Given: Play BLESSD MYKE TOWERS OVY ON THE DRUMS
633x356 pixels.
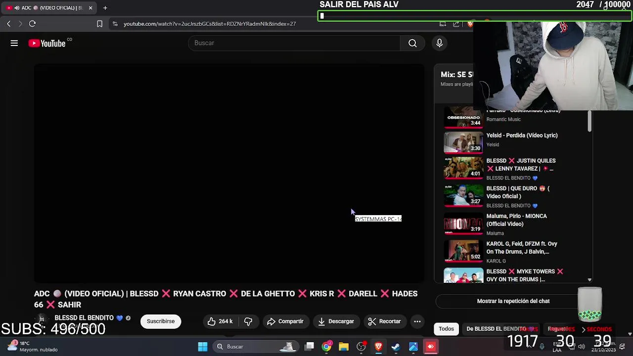Looking at the screenshot, I should [525, 275].
